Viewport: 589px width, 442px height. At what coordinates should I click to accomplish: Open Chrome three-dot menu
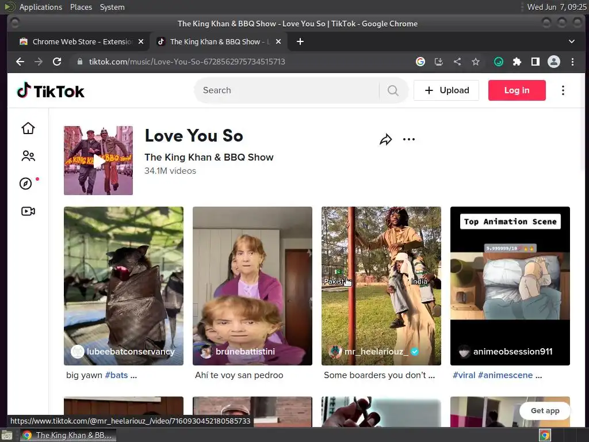[x=572, y=62]
